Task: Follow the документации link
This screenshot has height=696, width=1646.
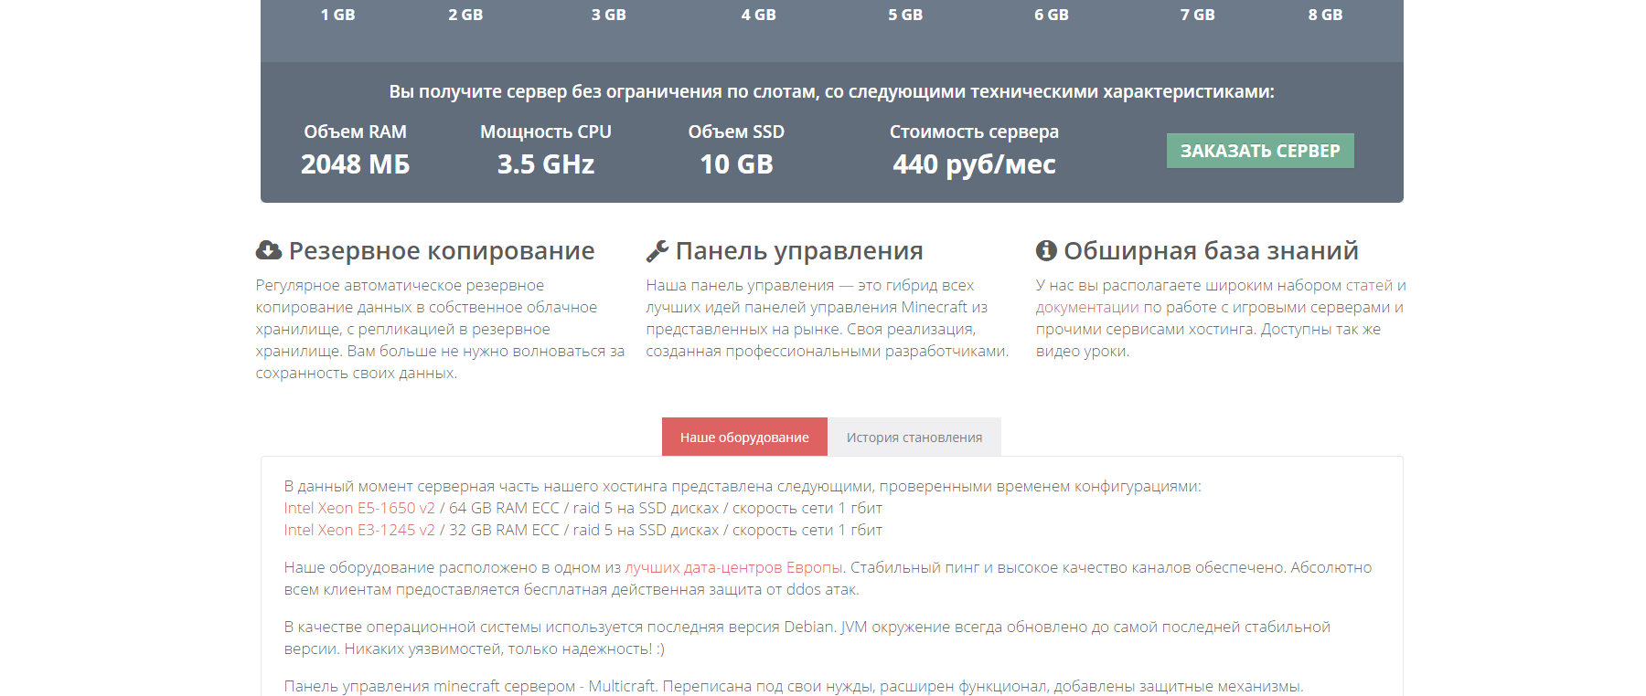Action: pos(1087,307)
